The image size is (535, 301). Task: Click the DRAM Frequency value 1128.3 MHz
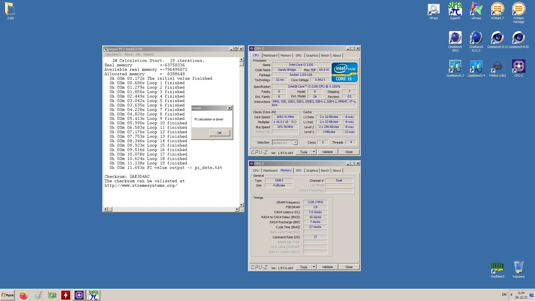[x=315, y=202]
